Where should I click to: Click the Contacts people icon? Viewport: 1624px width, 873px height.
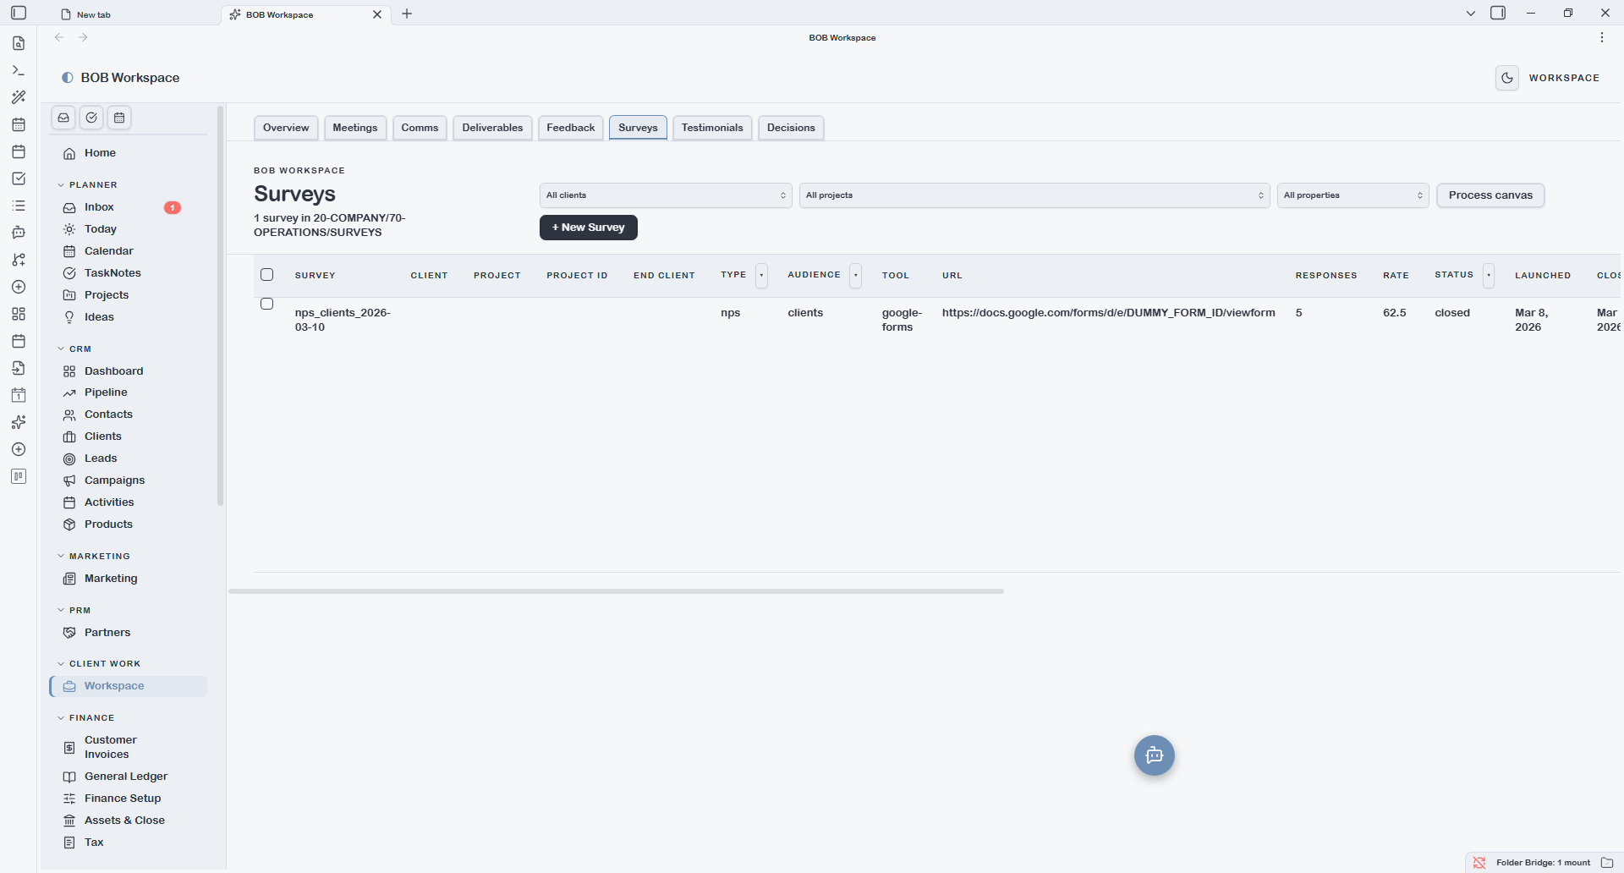(x=69, y=415)
